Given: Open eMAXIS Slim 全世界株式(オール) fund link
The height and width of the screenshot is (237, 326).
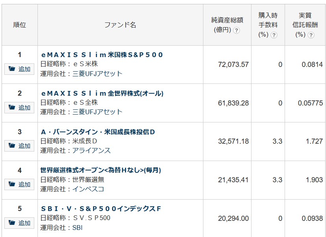Looking at the screenshot, I should coord(102,93).
